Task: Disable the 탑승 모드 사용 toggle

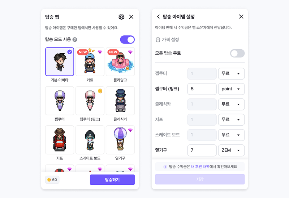Action: (128, 40)
